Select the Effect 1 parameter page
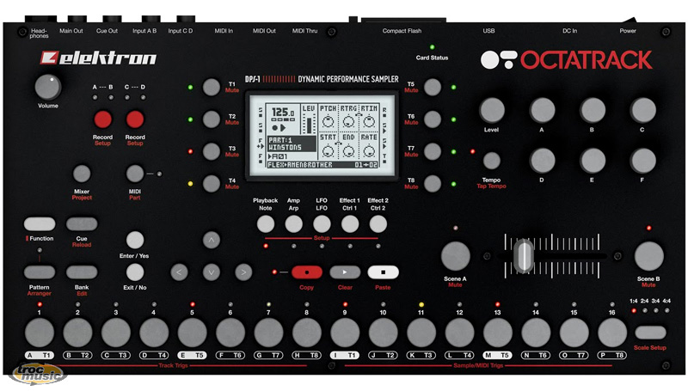The height and width of the screenshot is (391, 688). click(349, 224)
